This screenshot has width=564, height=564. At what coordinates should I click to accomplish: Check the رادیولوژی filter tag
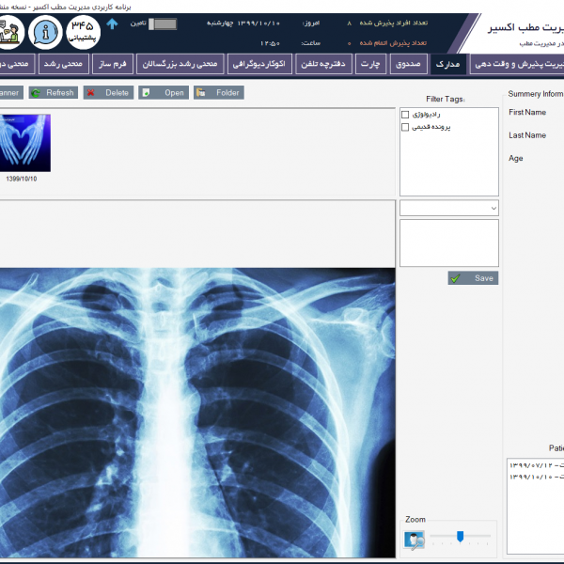coord(405,115)
